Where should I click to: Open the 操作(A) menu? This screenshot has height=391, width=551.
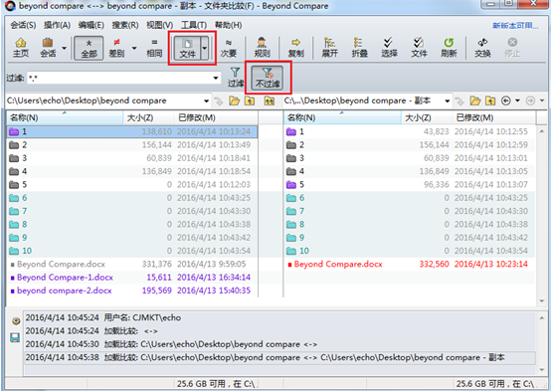tap(57, 25)
